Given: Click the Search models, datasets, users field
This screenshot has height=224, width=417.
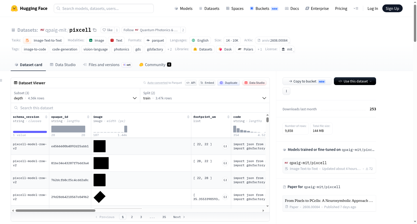Looking at the screenshot, I should click(104, 8).
